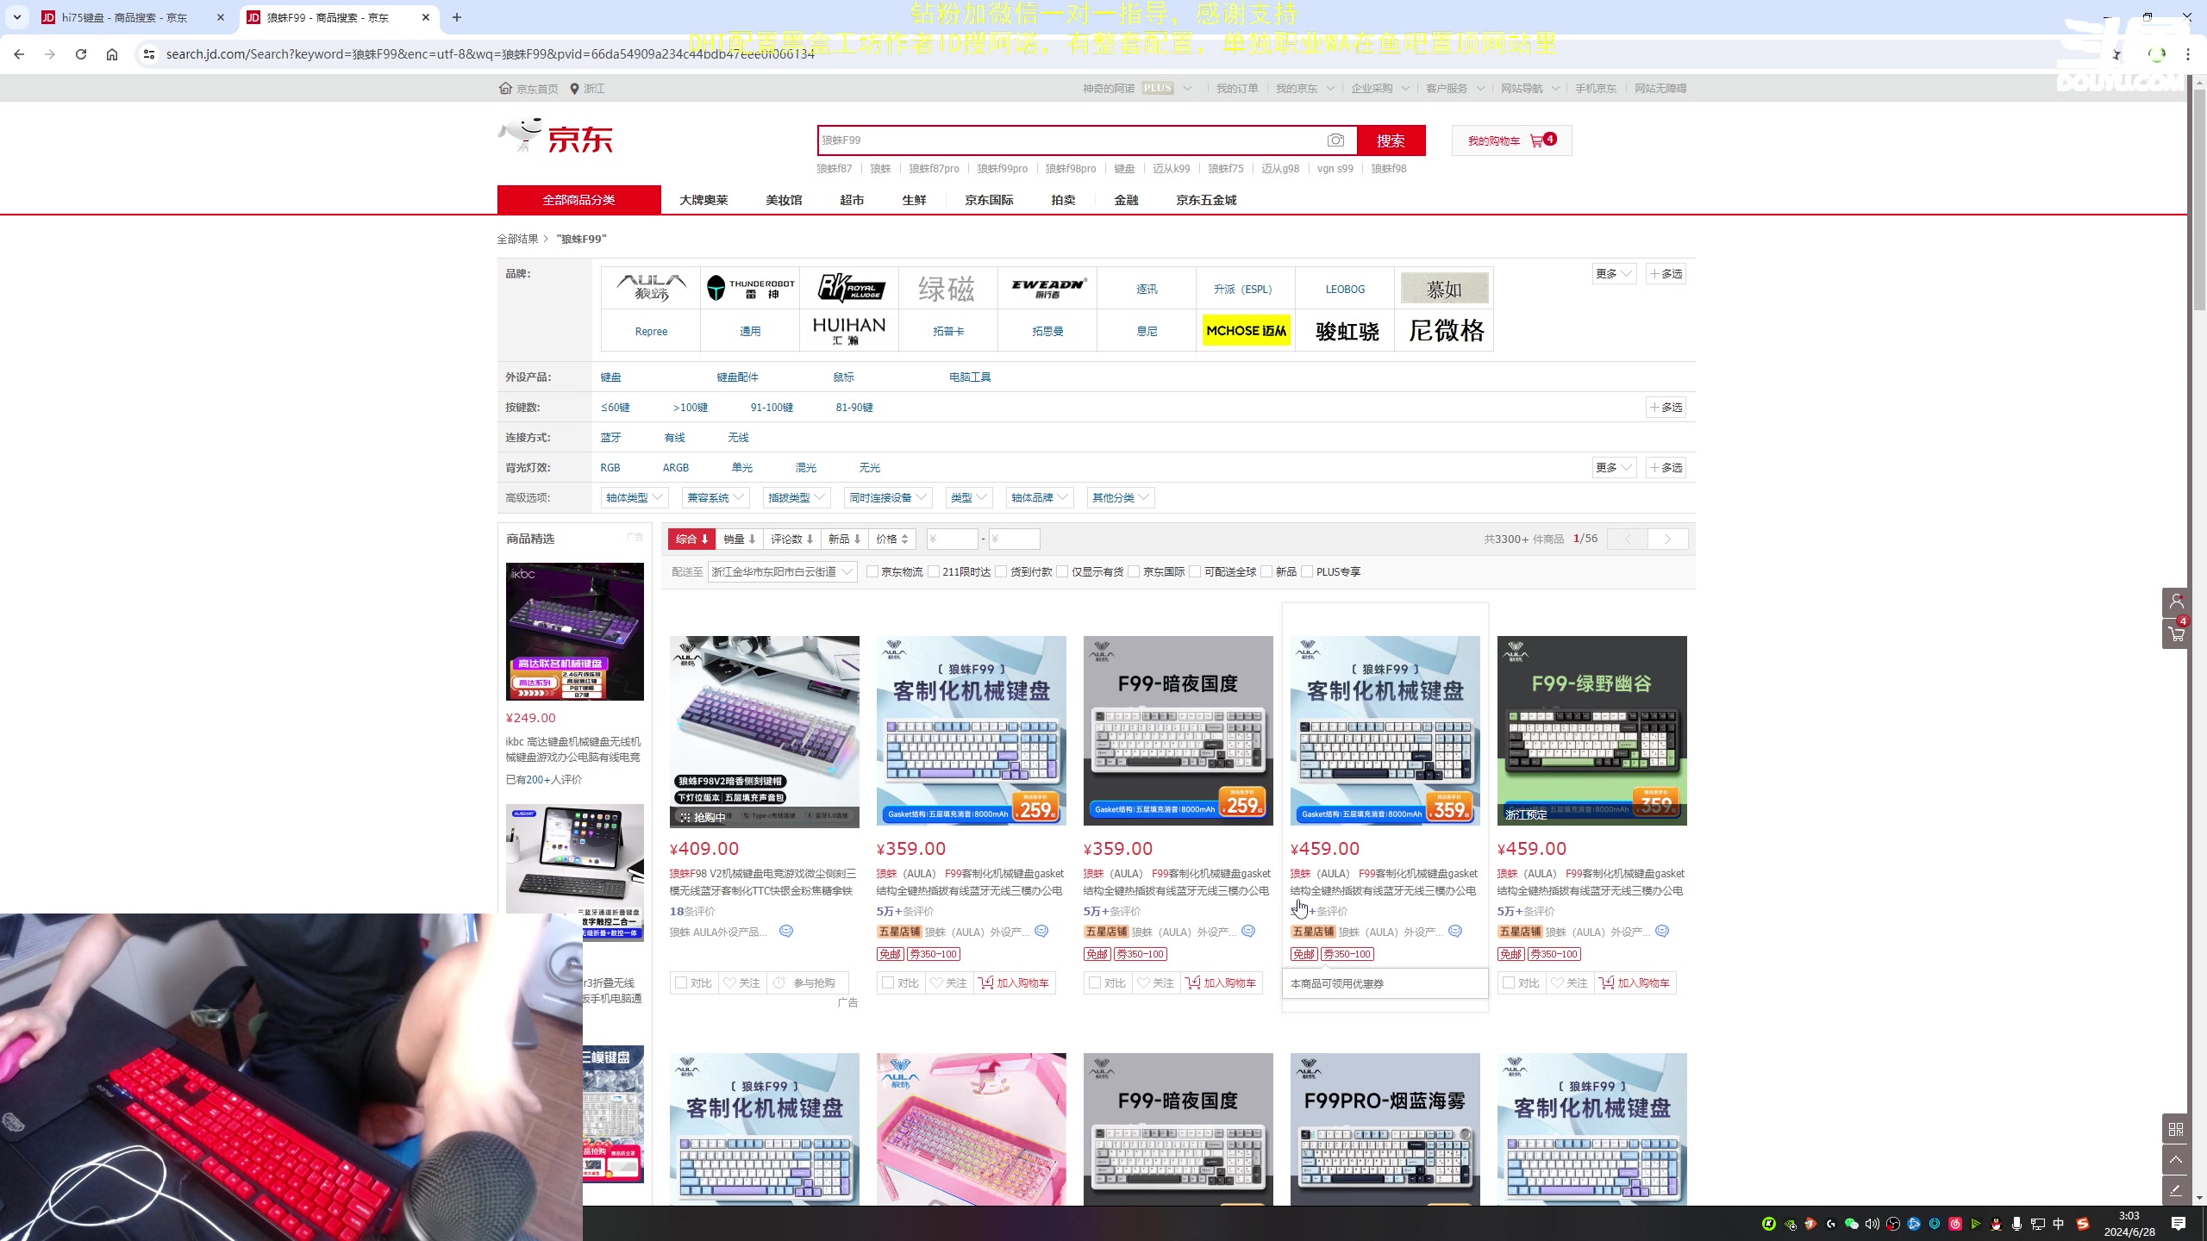This screenshot has width=2207, height=1241.
Task: Expand the 轴体类型 advanced filter dropdown
Action: pyautogui.click(x=634, y=498)
